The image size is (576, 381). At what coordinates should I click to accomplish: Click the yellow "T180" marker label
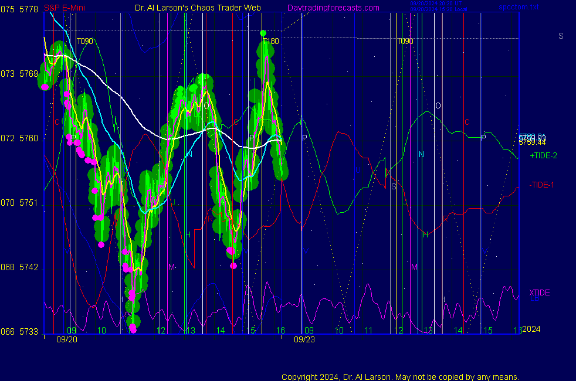coord(271,41)
